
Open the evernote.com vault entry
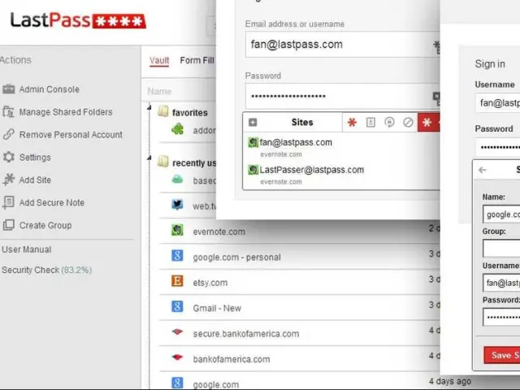[x=219, y=232]
